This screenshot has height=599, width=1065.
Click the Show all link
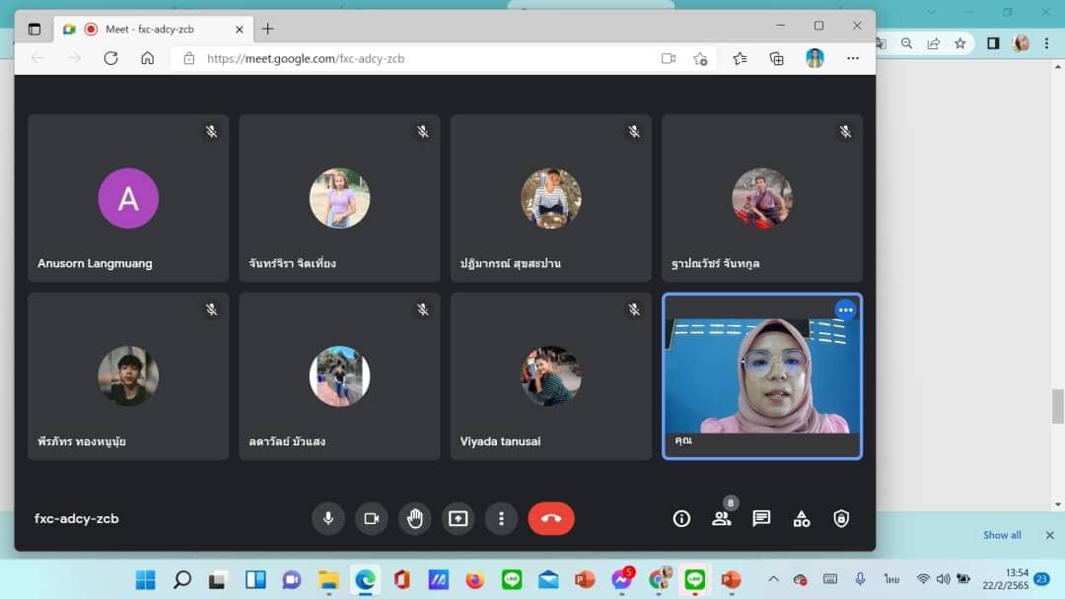(1002, 535)
